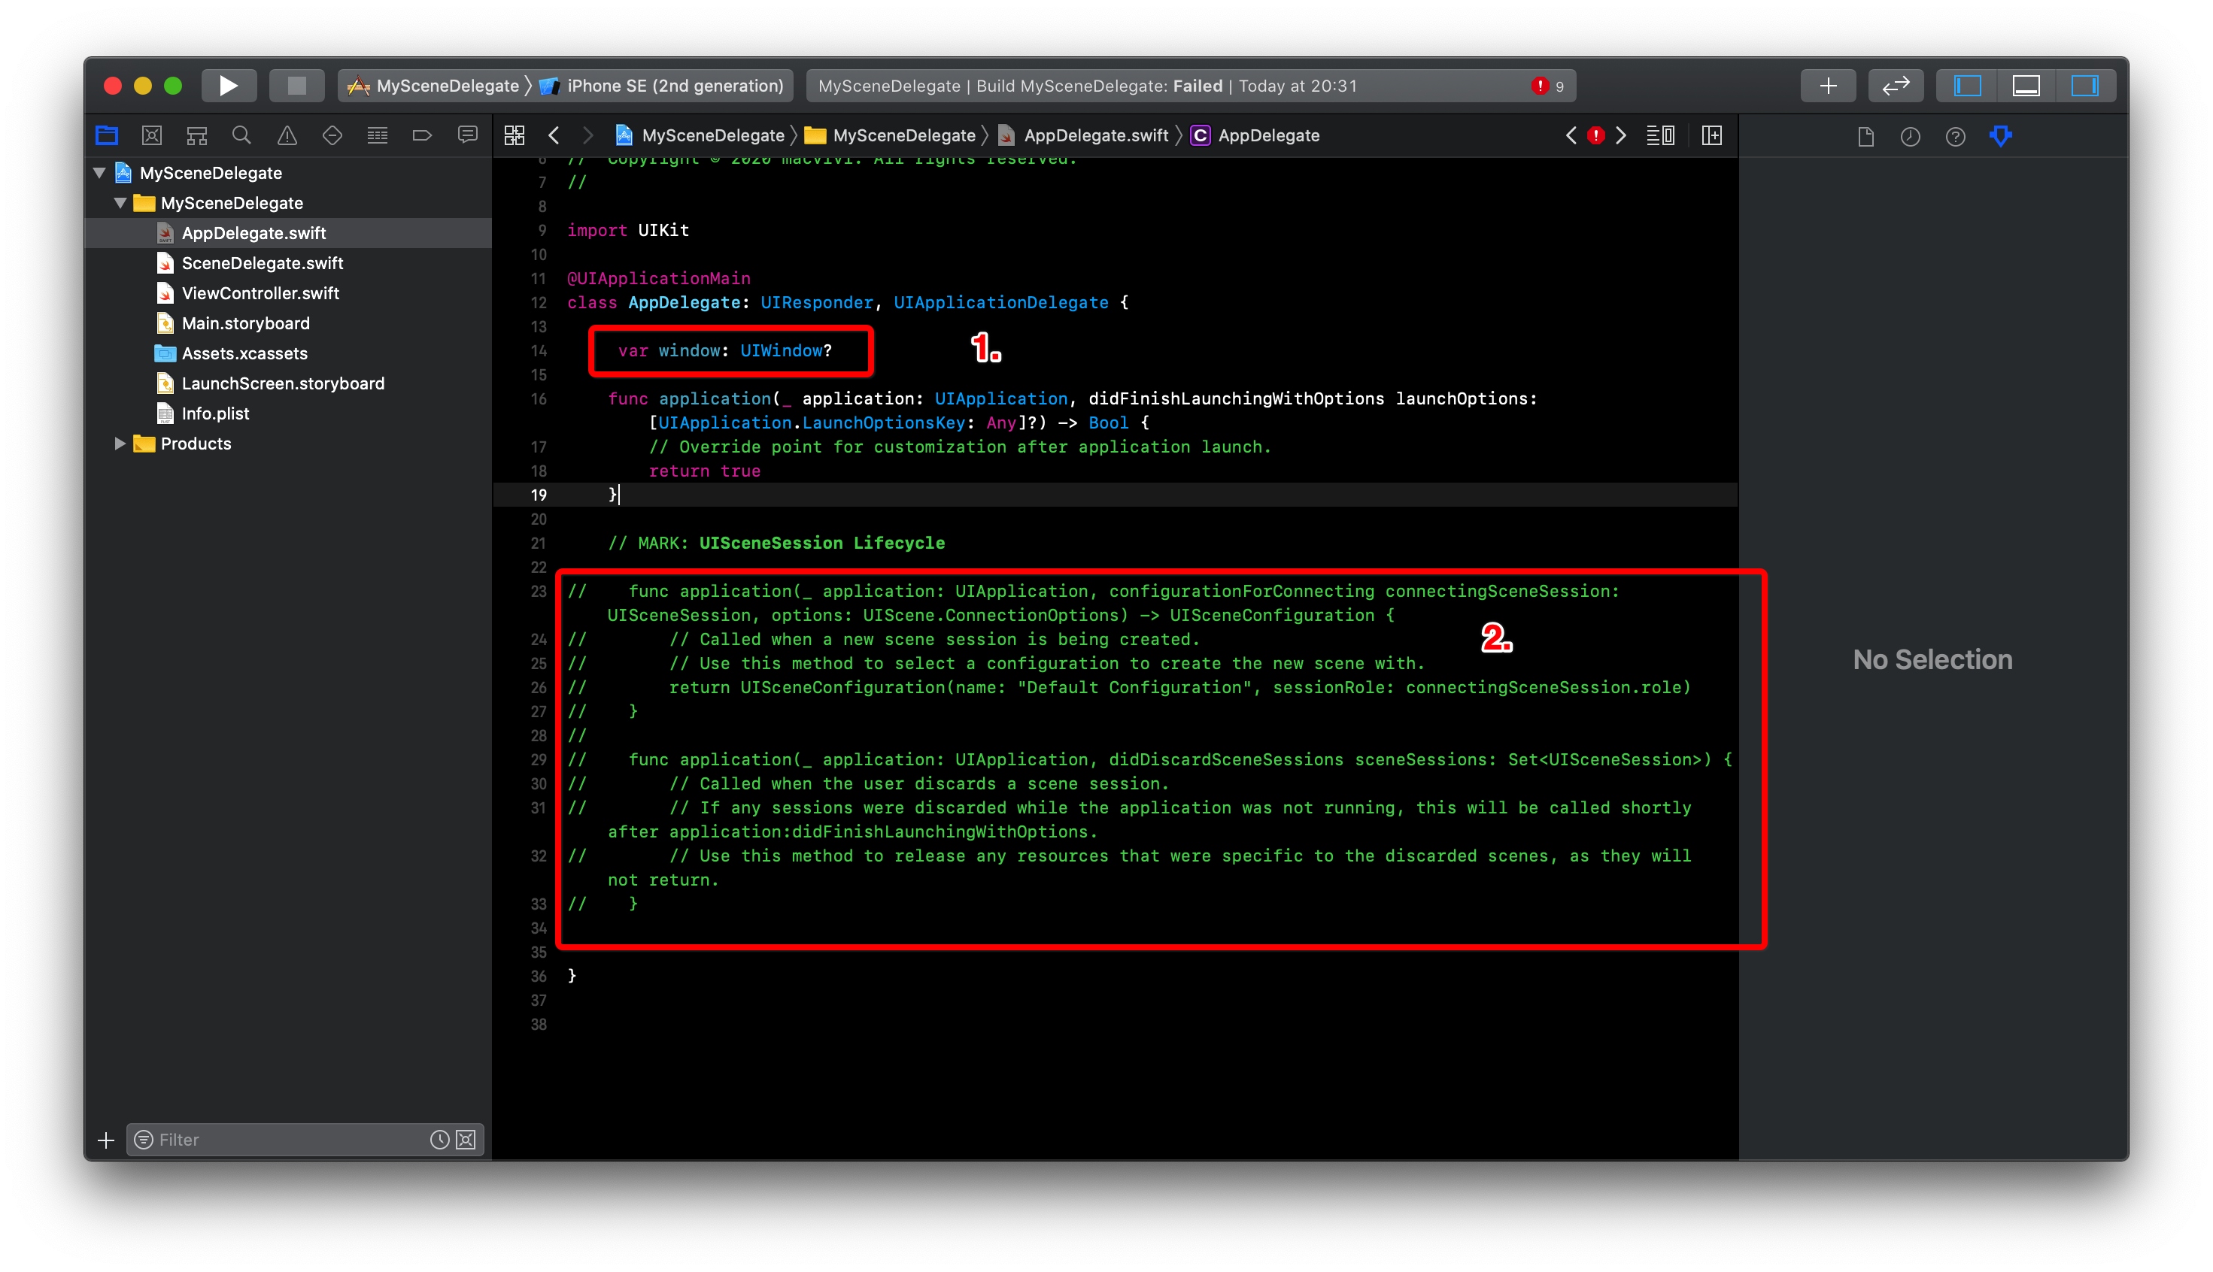Select ViewController.swift in navigator
Image resolution: width=2213 pixels, height=1272 pixels.
[260, 293]
